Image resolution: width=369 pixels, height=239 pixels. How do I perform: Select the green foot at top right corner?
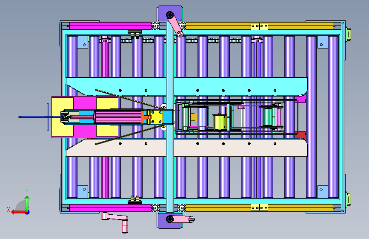pos(348,34)
